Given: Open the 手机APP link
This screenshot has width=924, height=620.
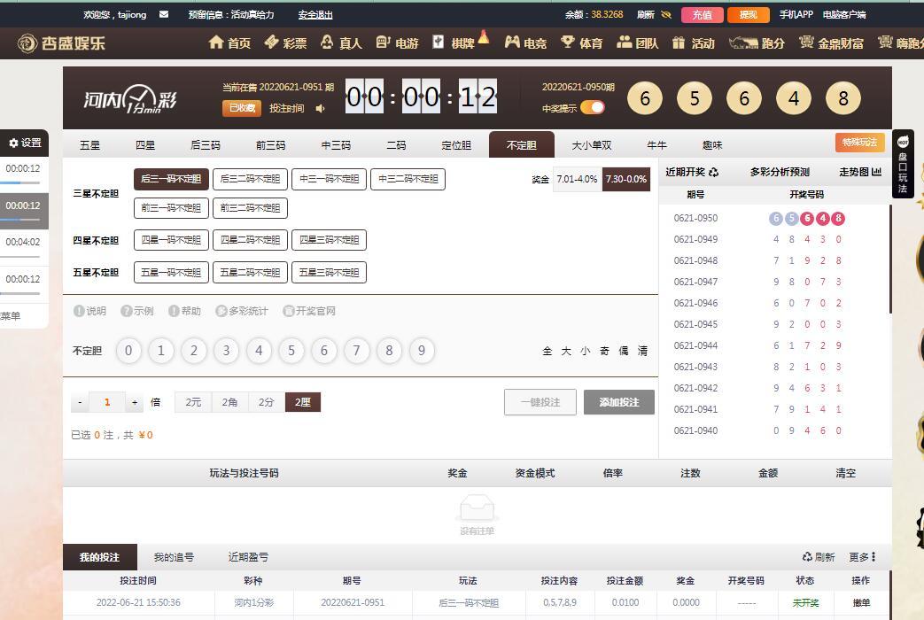Looking at the screenshot, I should 796,14.
